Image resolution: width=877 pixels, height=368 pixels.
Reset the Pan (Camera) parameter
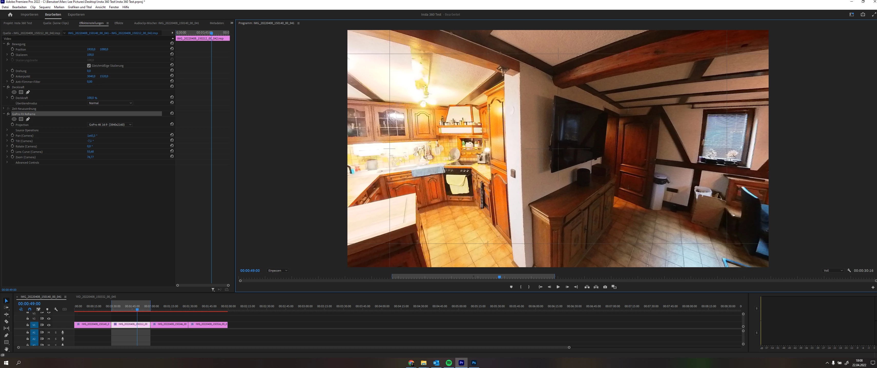point(172,135)
